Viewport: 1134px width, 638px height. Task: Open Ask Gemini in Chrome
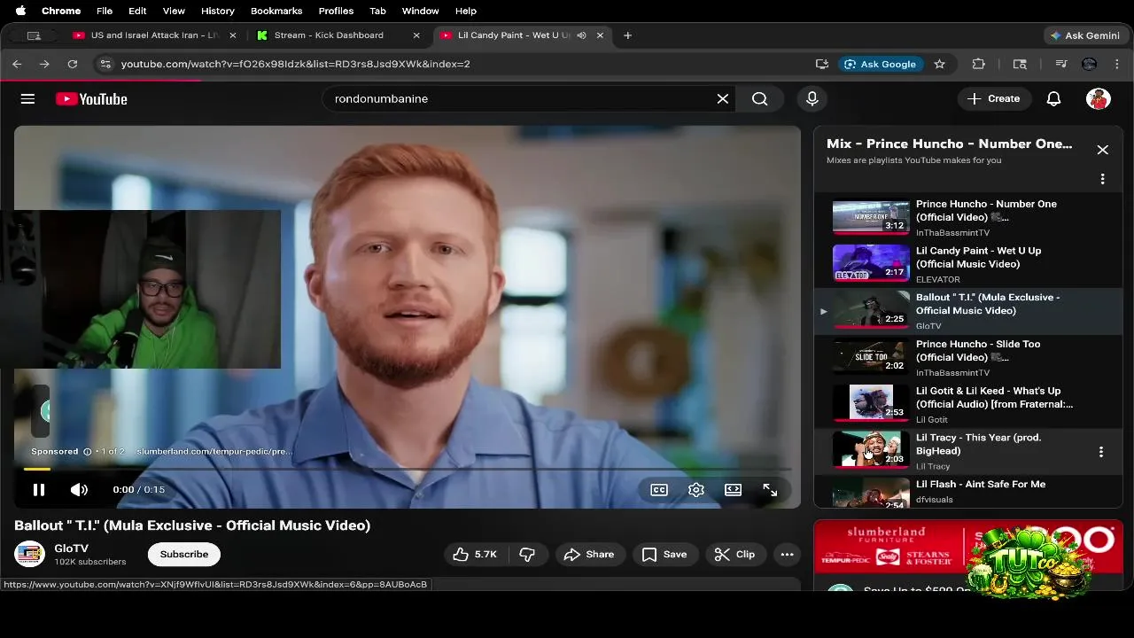[1085, 35]
